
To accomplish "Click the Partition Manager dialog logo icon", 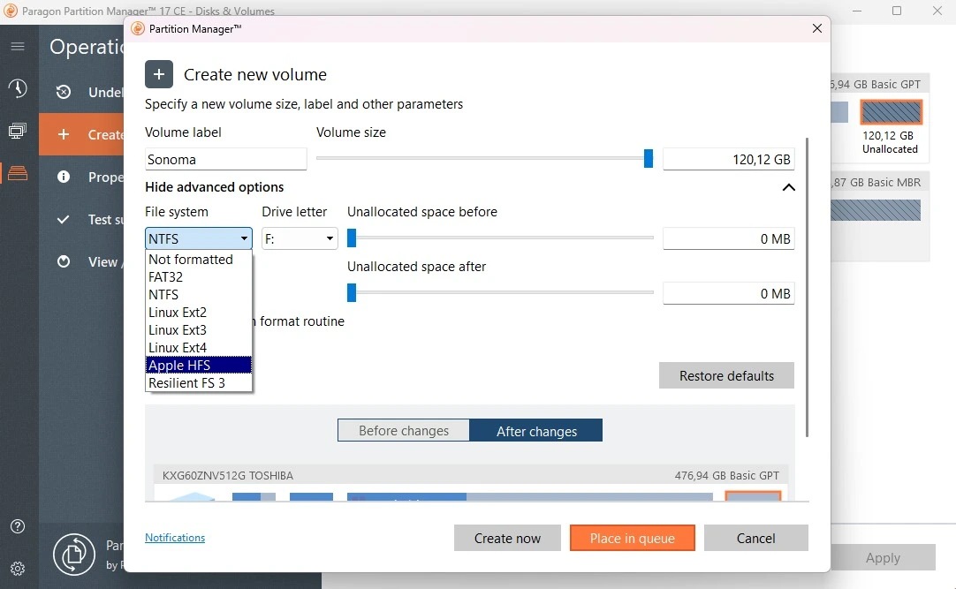I will 138,28.
